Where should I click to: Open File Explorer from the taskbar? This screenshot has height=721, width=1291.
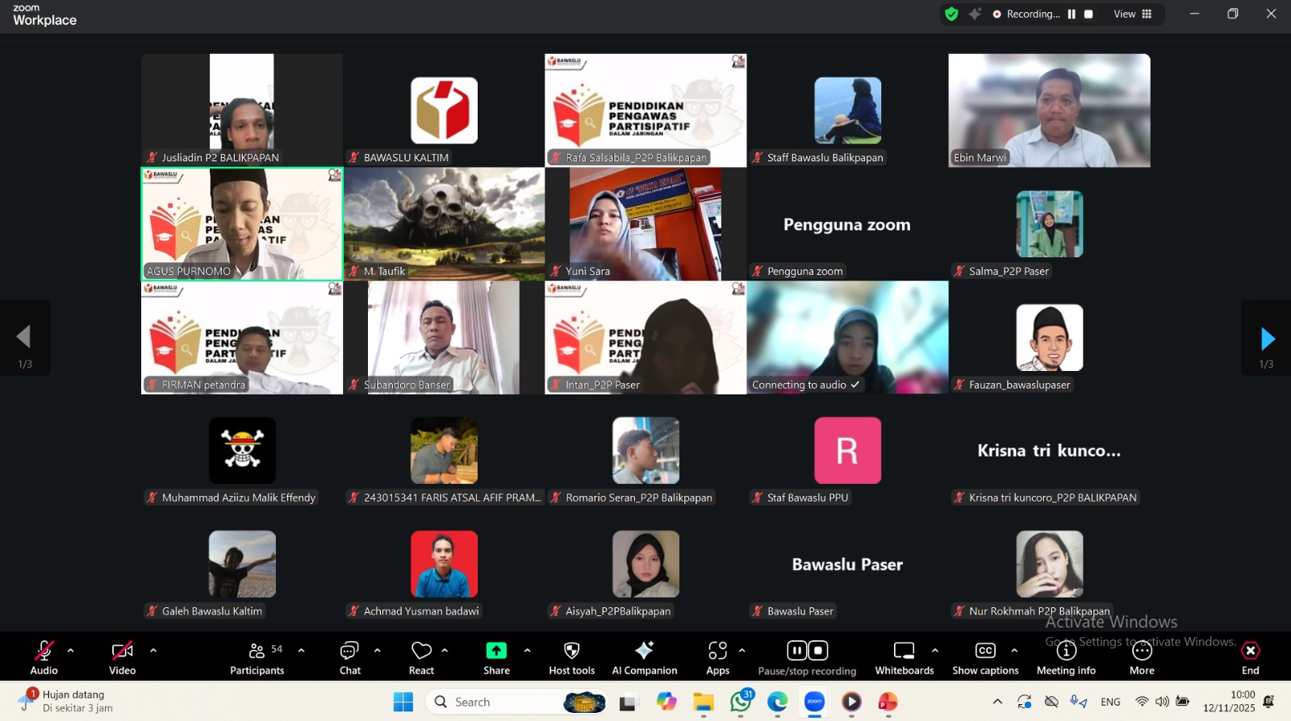point(704,702)
